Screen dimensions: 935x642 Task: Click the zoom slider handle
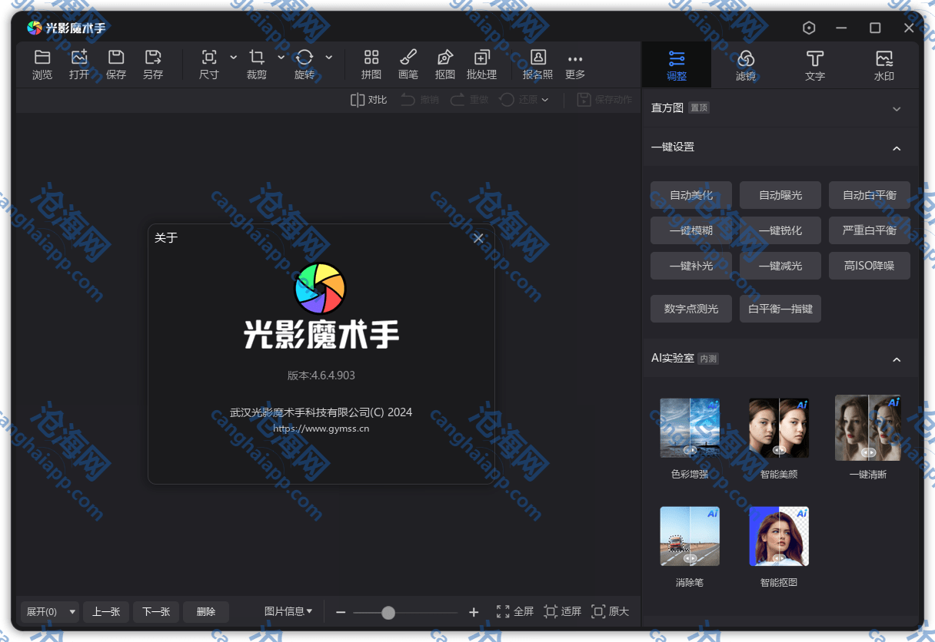[388, 612]
